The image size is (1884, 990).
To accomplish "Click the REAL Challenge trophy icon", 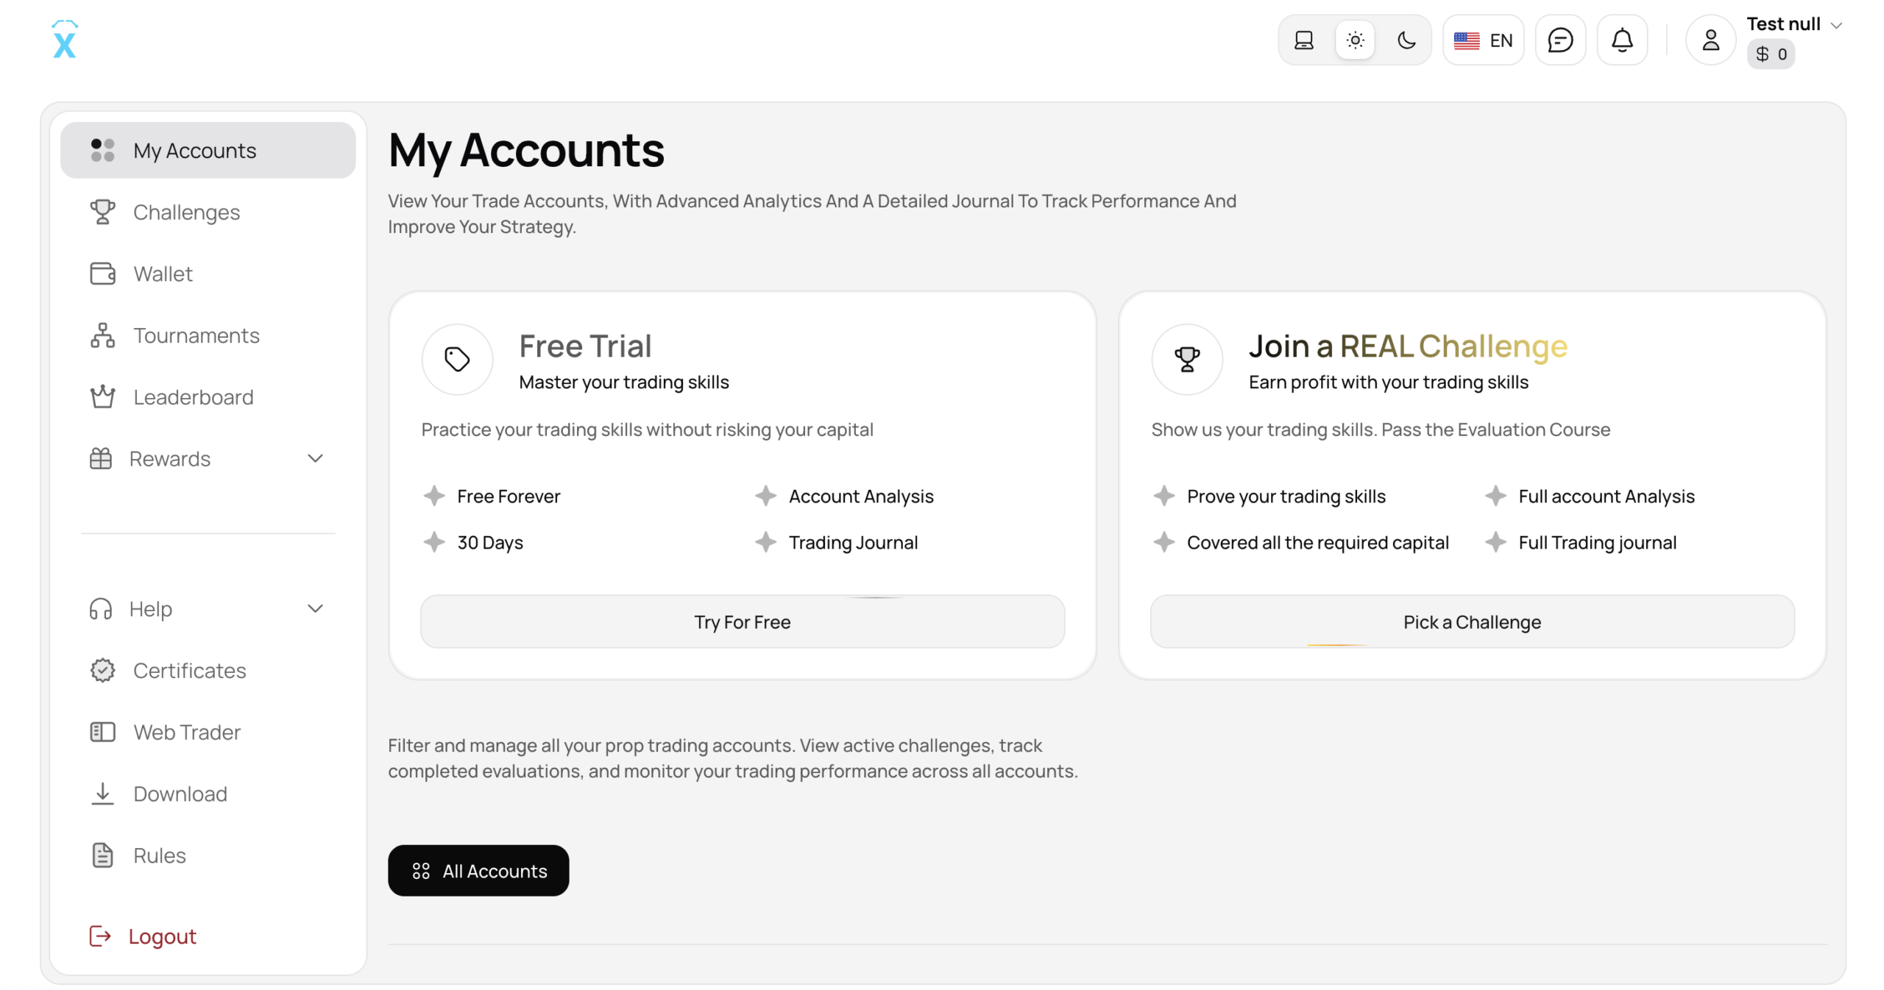I will pyautogui.click(x=1187, y=360).
